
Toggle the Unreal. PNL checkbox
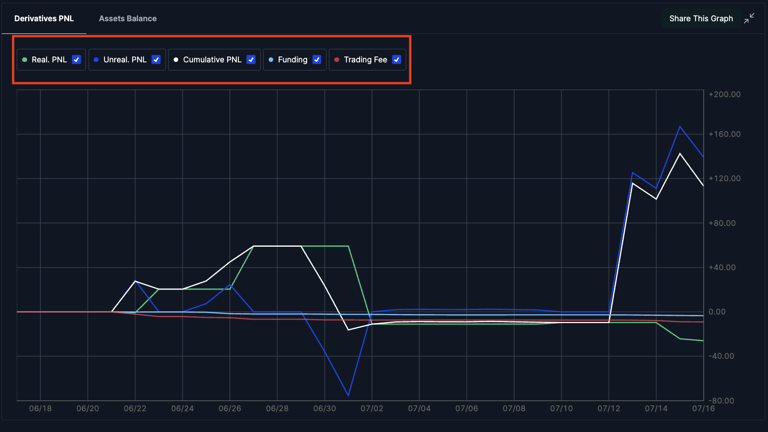click(156, 60)
